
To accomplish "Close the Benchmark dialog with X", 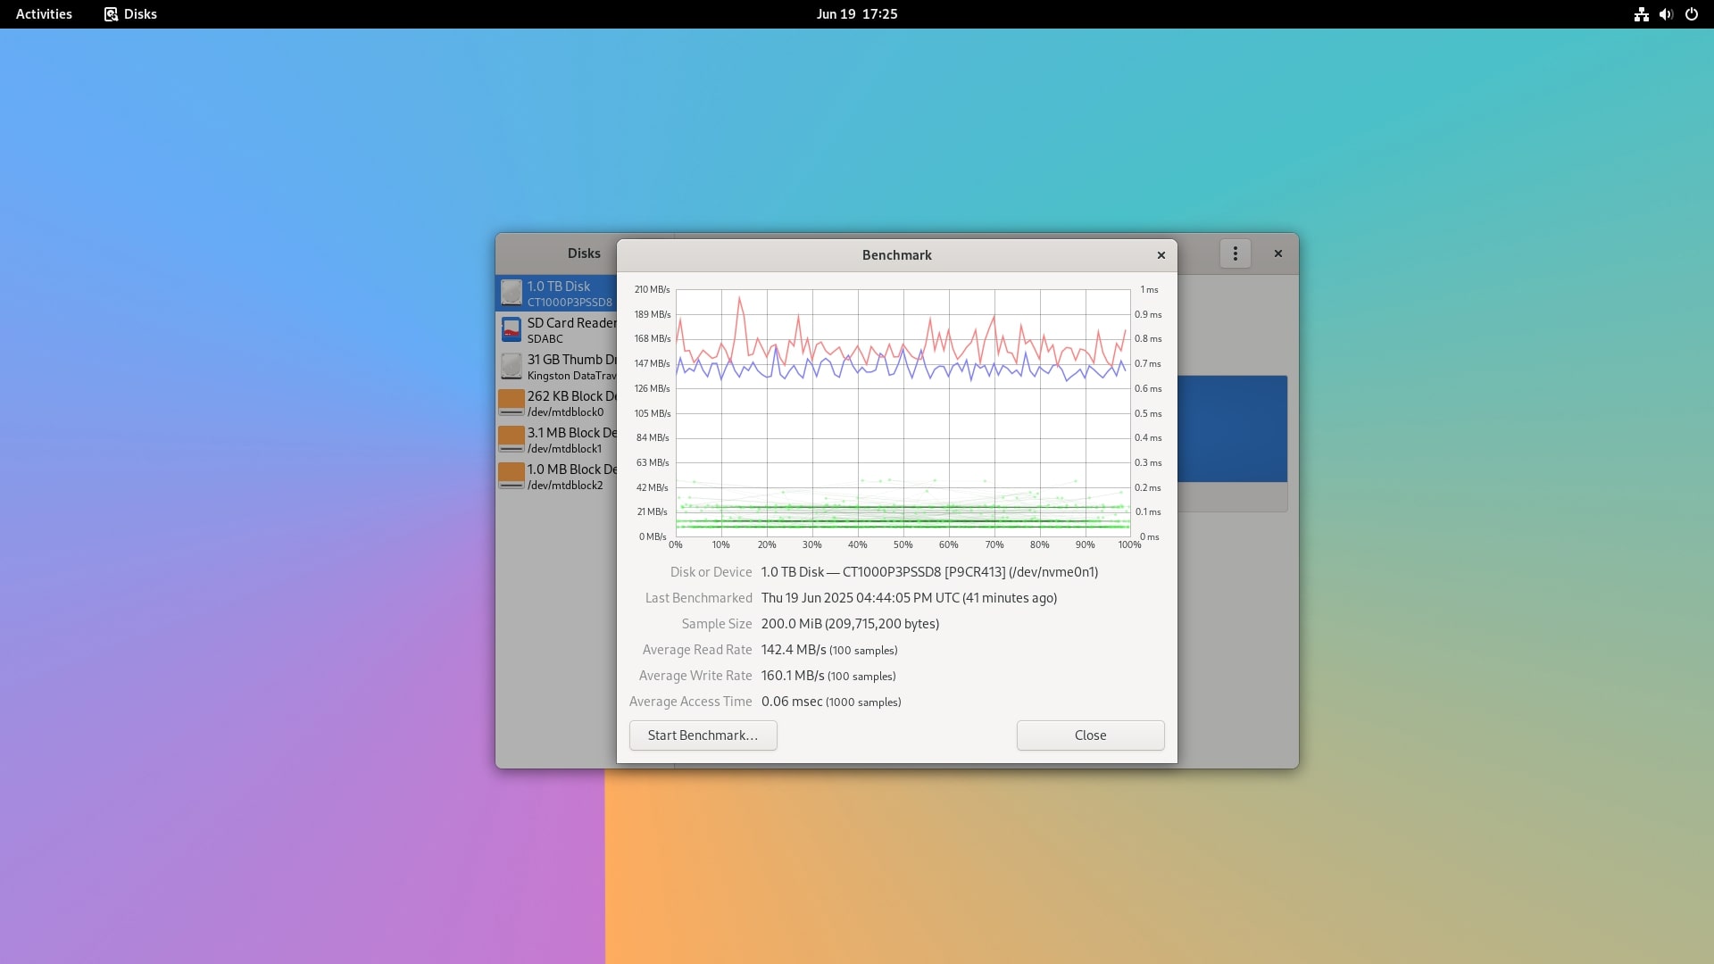I will click(x=1161, y=255).
